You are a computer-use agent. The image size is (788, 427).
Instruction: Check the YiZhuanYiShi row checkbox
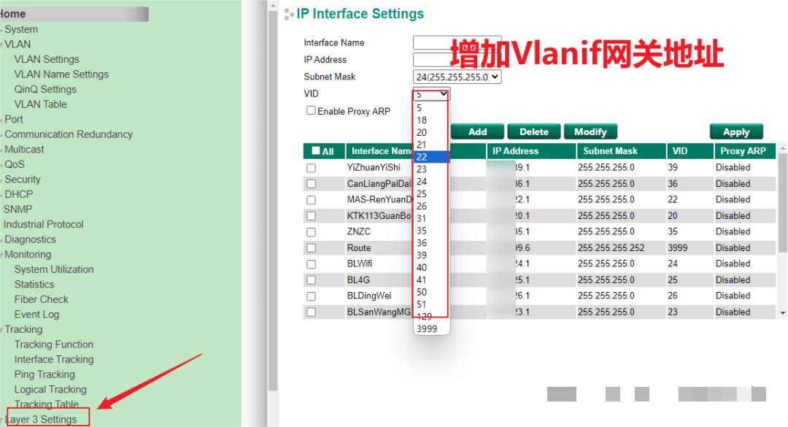tap(311, 168)
